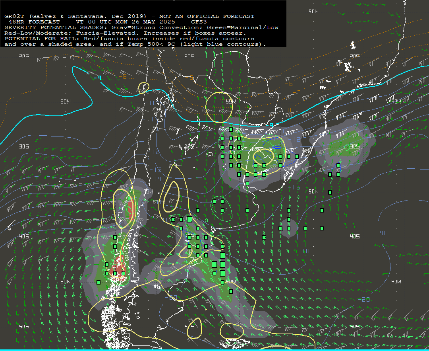Click the 'VT 00 UTC MON 26 MAY 2025' time

(125, 21)
